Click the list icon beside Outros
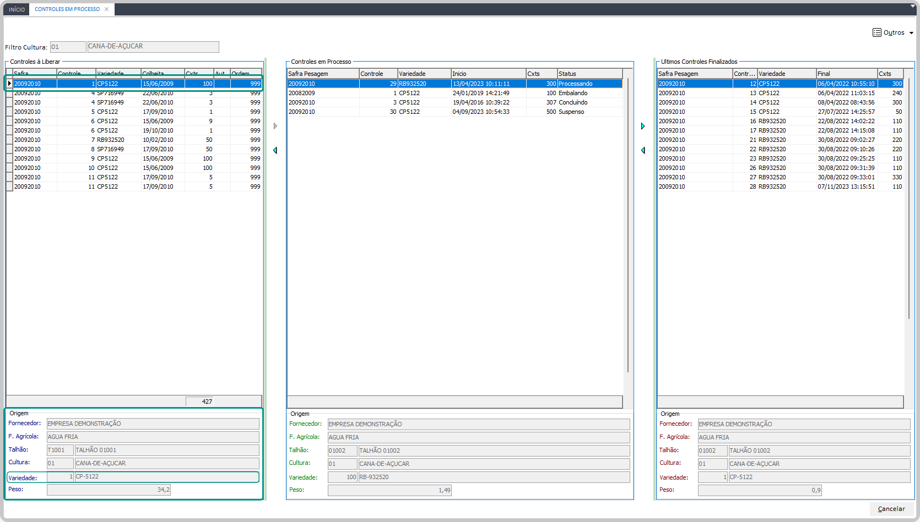Viewport: 920px width, 522px height. pyautogui.click(x=876, y=32)
